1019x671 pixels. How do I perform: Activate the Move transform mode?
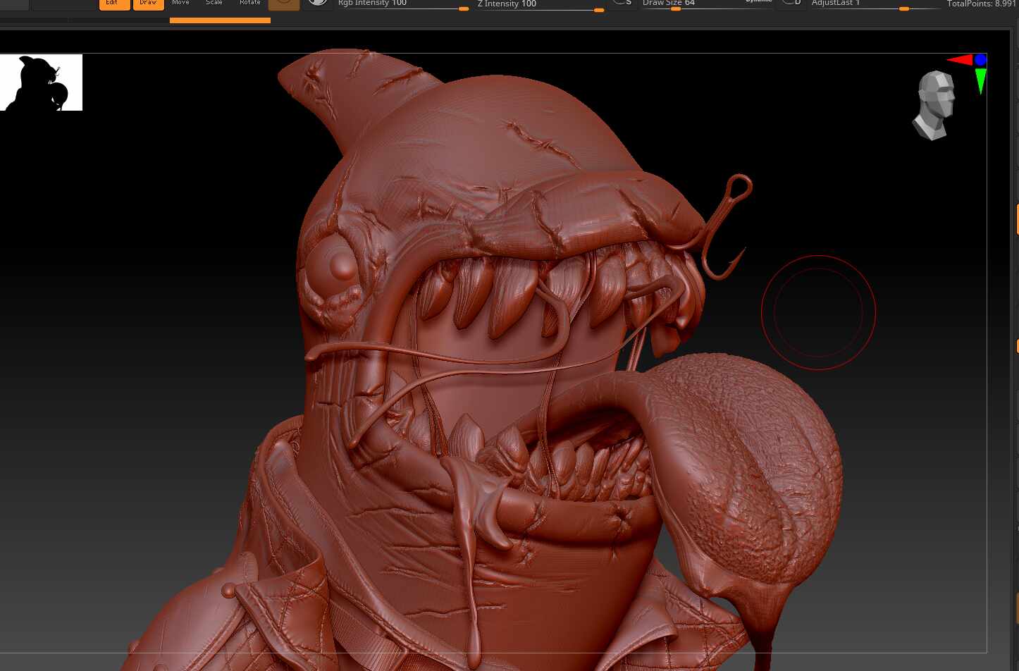(x=181, y=4)
